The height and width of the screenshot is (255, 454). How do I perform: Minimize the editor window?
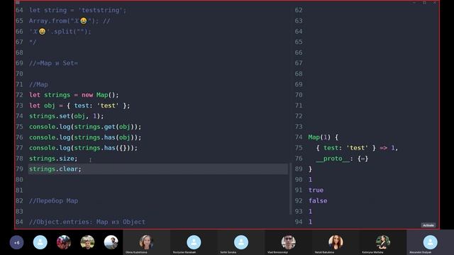point(414,2)
